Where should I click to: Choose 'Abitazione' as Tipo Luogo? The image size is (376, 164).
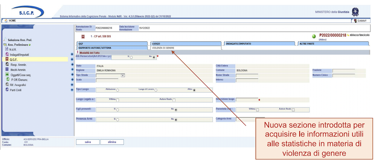117,90
